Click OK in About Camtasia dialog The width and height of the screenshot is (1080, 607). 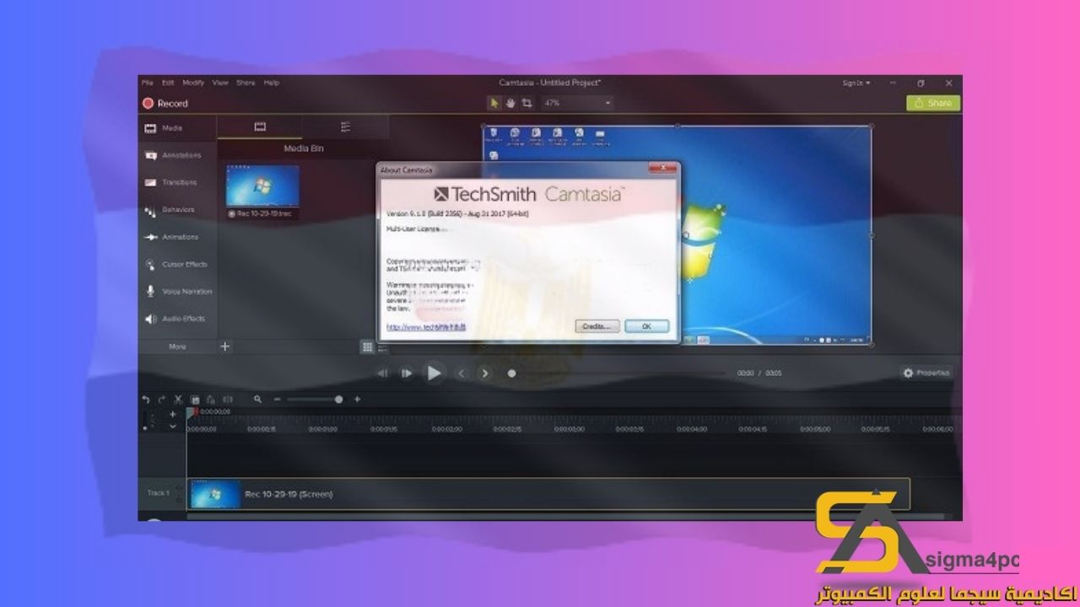pos(646,326)
